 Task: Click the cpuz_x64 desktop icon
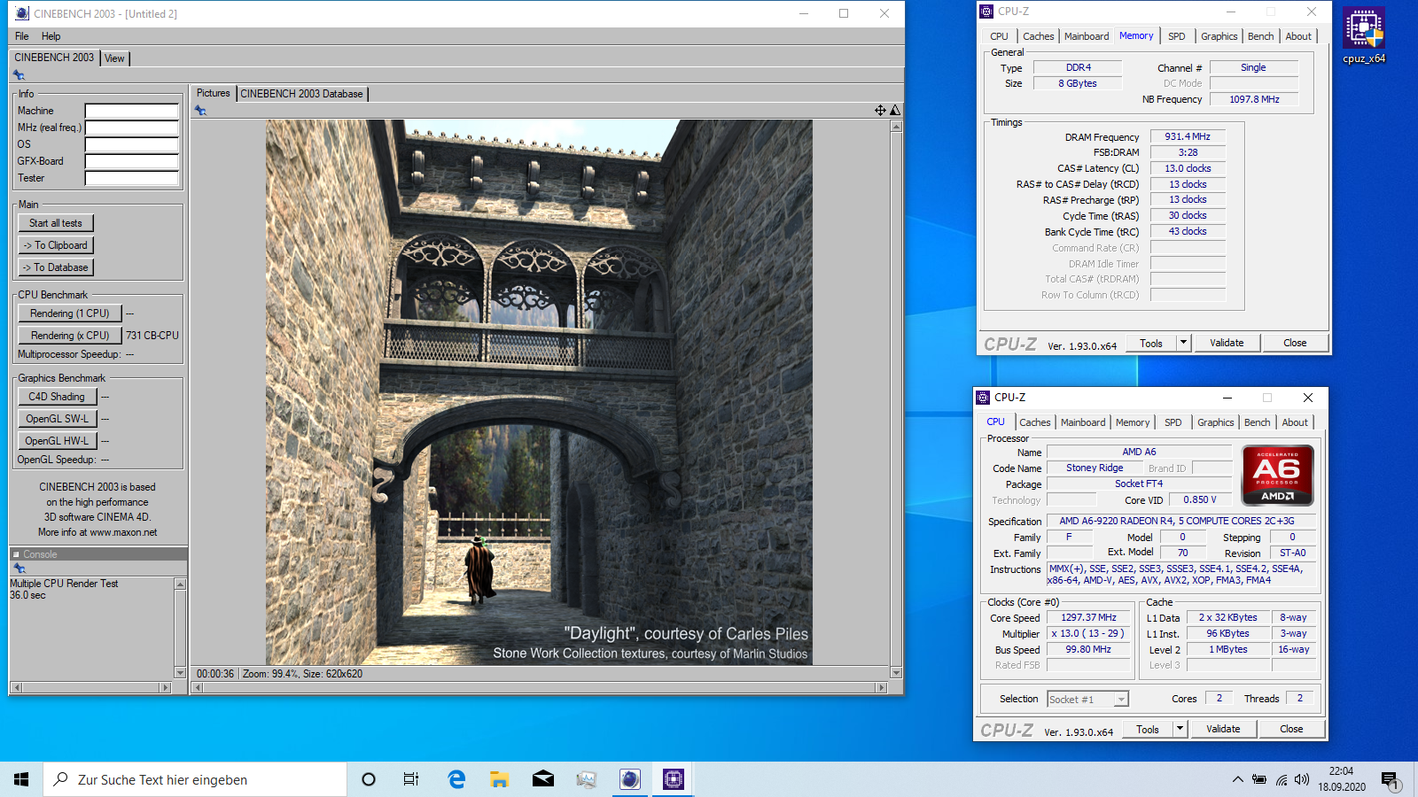1363,36
